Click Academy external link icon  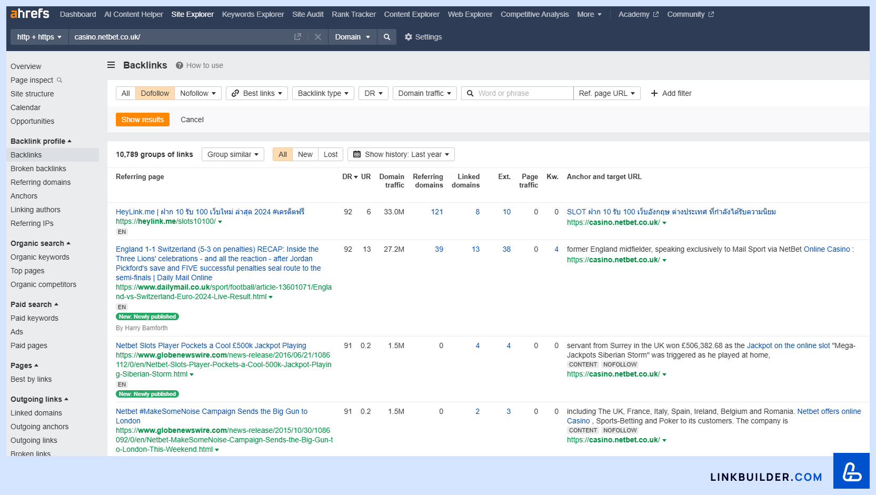tap(656, 14)
